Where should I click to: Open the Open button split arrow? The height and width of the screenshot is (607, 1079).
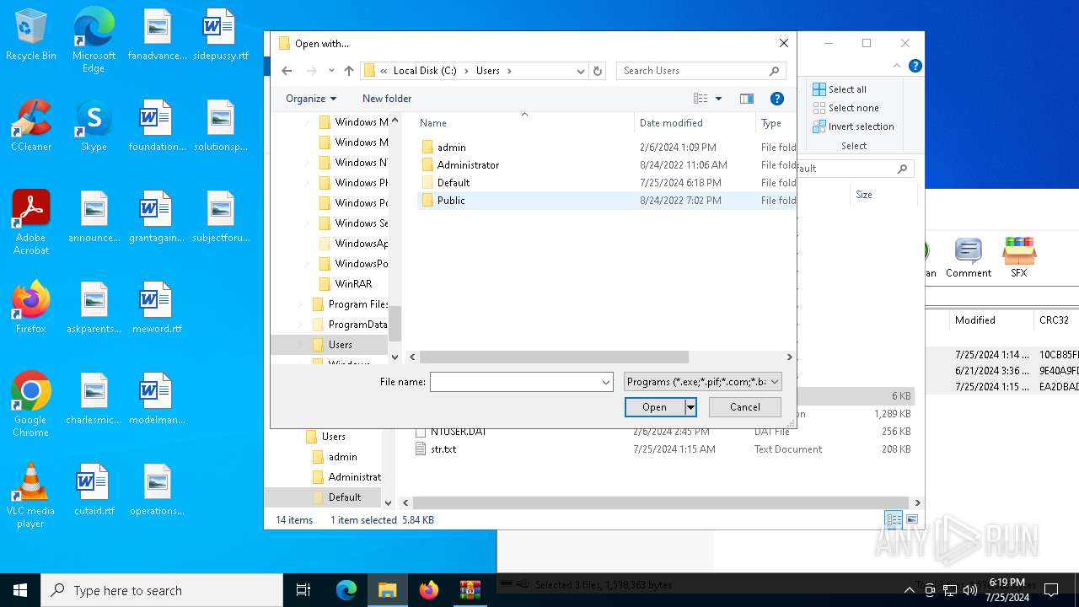point(690,407)
